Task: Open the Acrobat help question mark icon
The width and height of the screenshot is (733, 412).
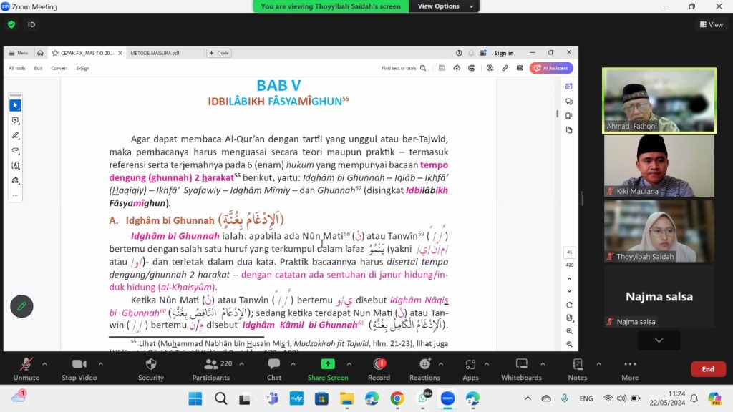Action: coord(459,53)
